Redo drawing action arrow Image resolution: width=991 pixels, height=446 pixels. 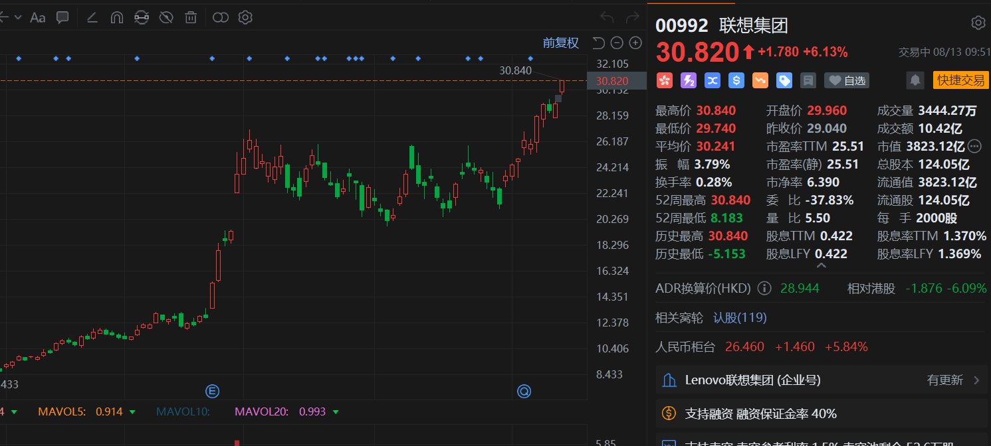tap(631, 18)
